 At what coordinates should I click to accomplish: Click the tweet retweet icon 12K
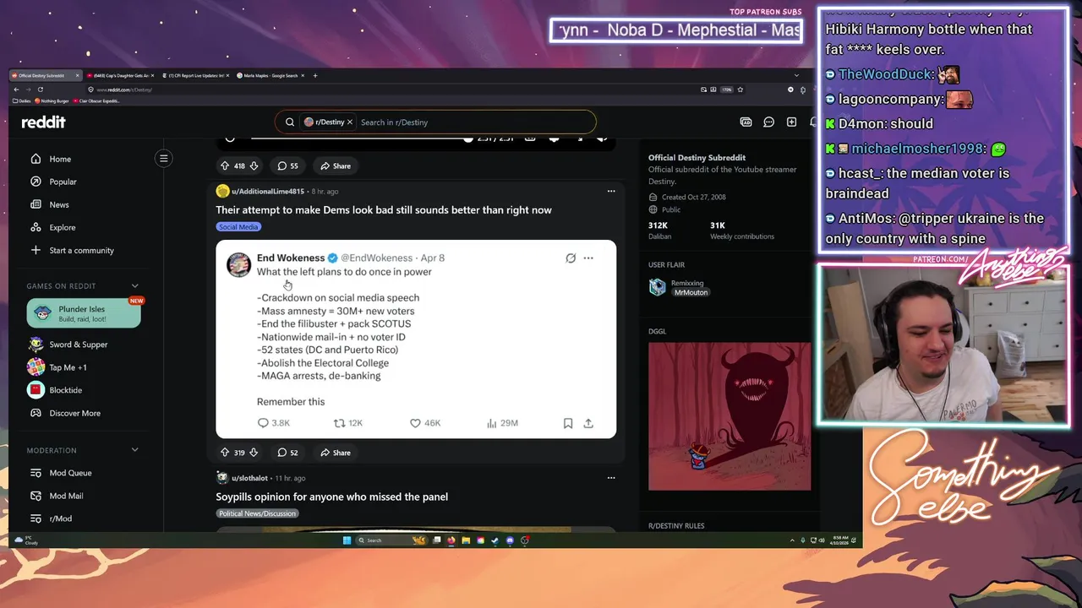point(339,423)
